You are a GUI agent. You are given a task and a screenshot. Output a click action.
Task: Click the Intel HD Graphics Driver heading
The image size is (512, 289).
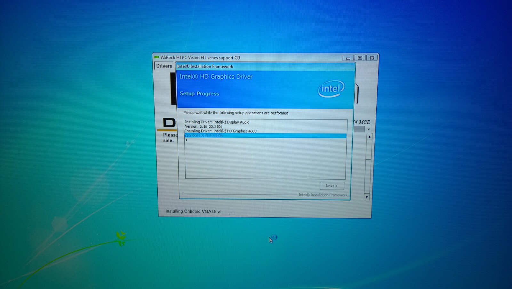[x=216, y=76]
